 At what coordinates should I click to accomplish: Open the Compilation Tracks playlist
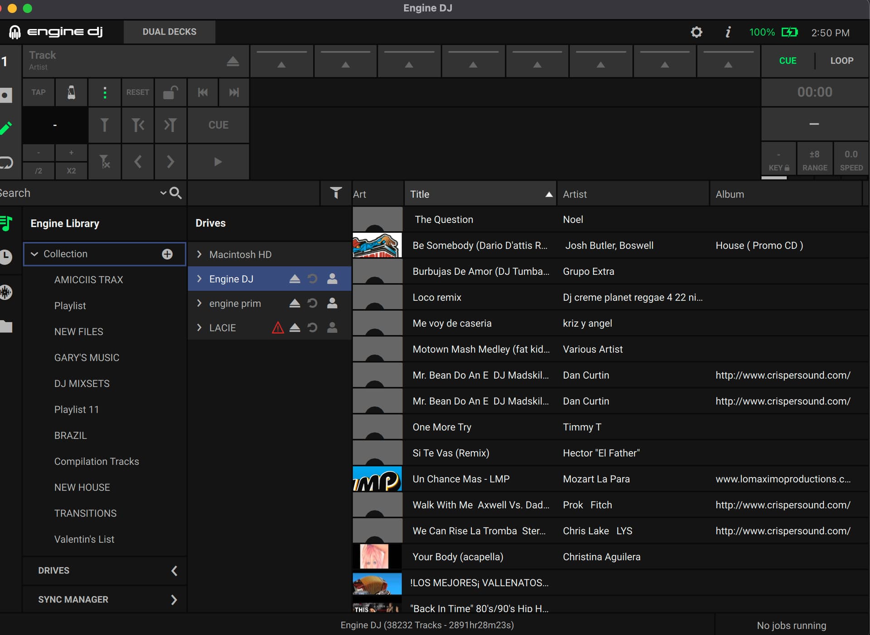(97, 461)
